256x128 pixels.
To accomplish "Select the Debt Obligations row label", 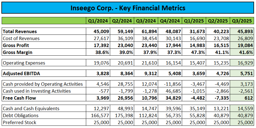I will [x=21, y=115].
